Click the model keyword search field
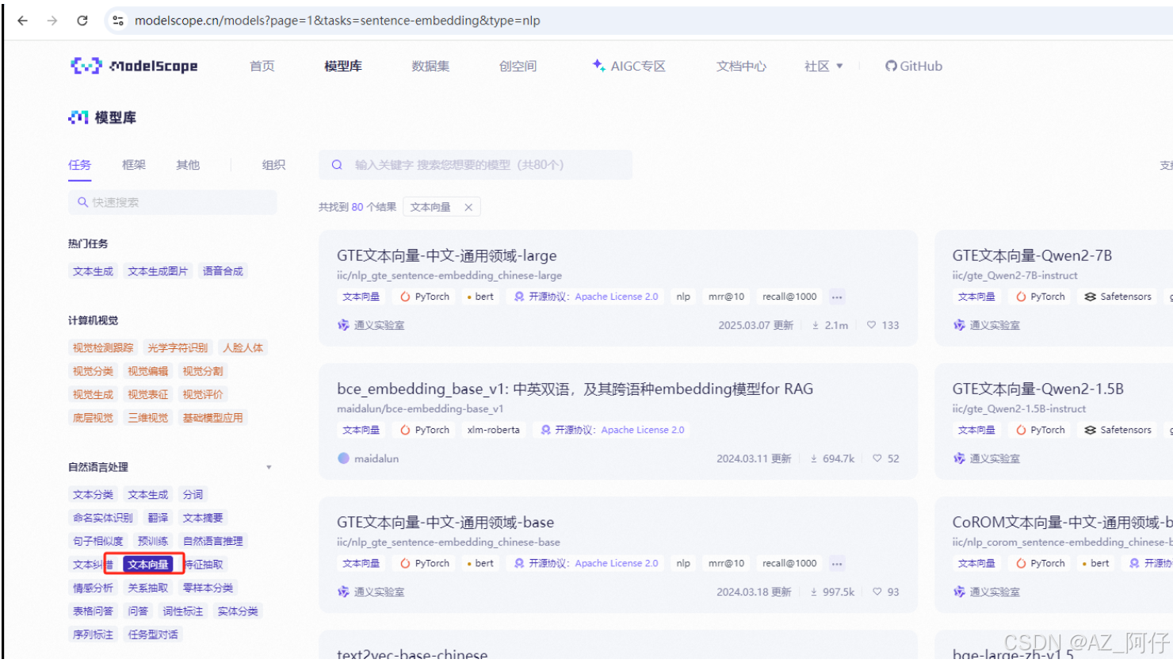This screenshot has height=663, width=1173. pos(476,165)
